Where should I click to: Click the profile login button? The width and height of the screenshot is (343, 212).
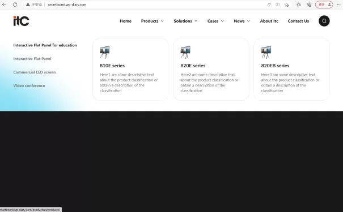pos(324,5)
